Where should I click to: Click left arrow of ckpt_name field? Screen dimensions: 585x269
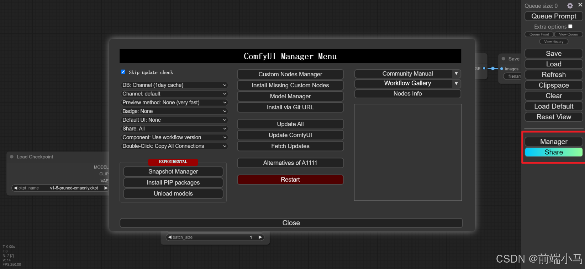(x=15, y=188)
